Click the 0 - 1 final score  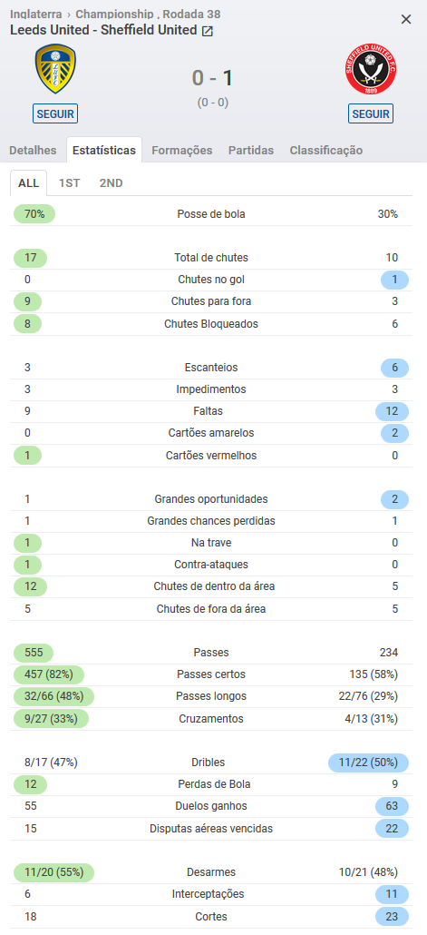(x=213, y=78)
